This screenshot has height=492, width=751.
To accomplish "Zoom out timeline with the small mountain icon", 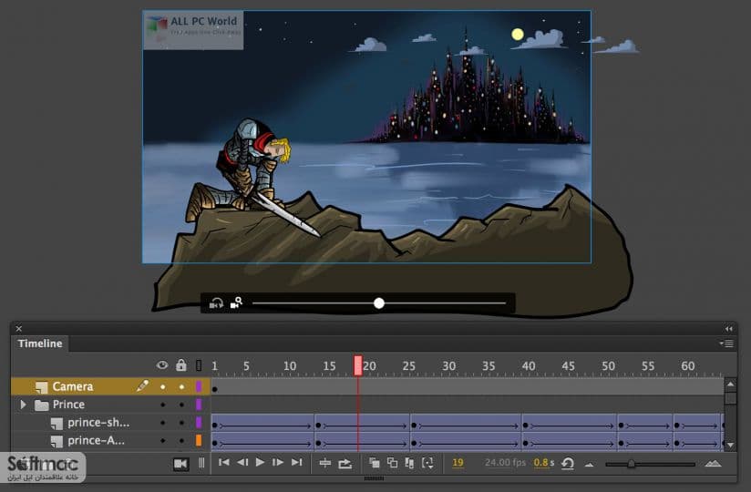I will pos(589,465).
